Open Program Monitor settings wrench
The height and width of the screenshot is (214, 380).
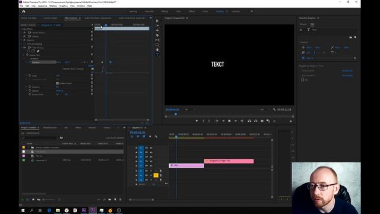point(274,109)
